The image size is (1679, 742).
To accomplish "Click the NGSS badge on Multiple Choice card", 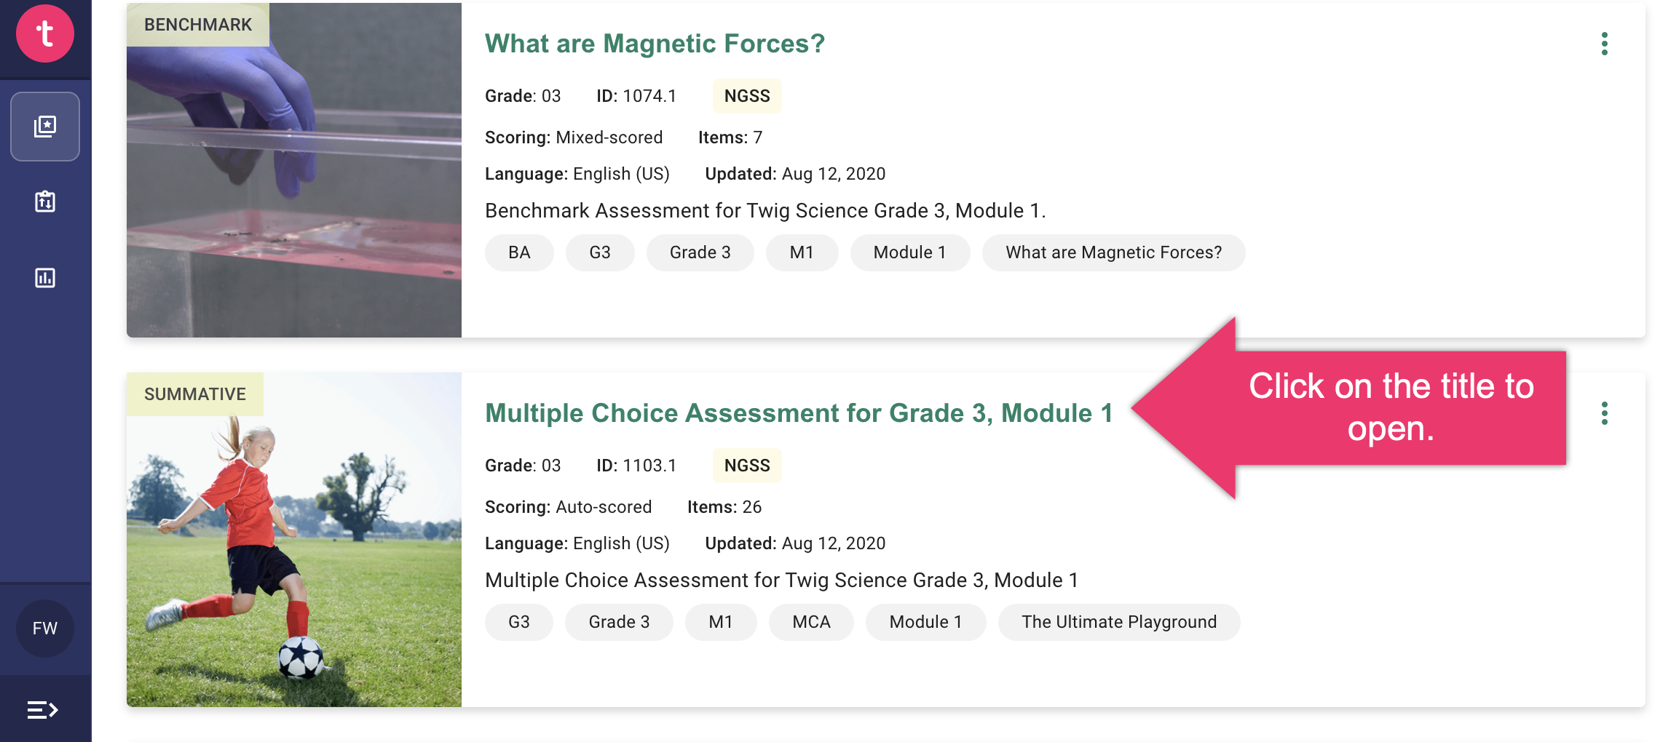I will [x=747, y=466].
